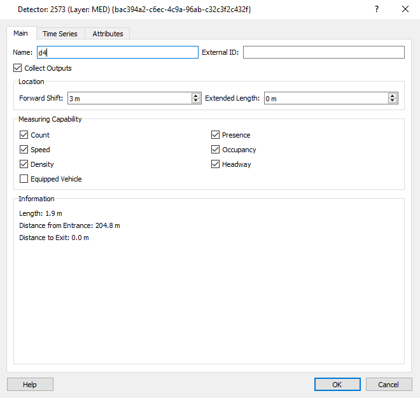Click the Cancel button
The image size is (420, 398).
coord(389,385)
